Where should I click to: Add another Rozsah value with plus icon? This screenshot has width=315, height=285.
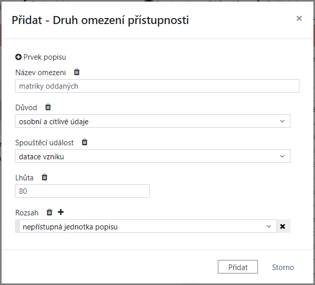pyautogui.click(x=61, y=212)
